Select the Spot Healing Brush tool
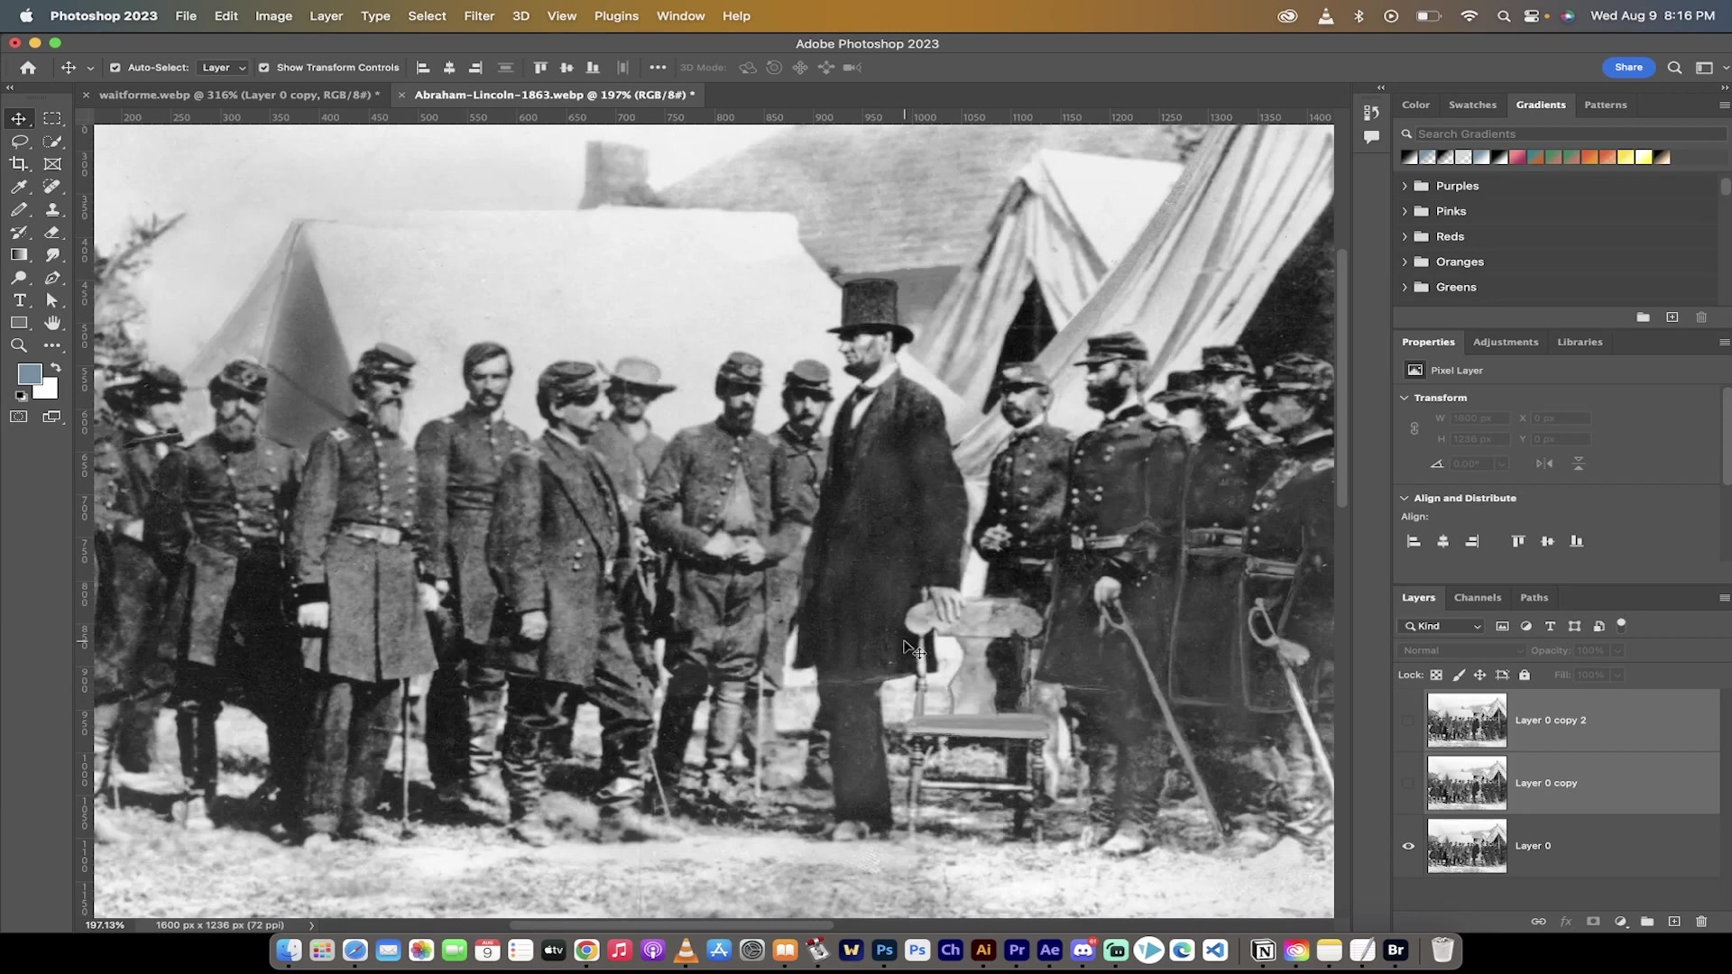Screen dimensions: 1732x974 click(52, 187)
